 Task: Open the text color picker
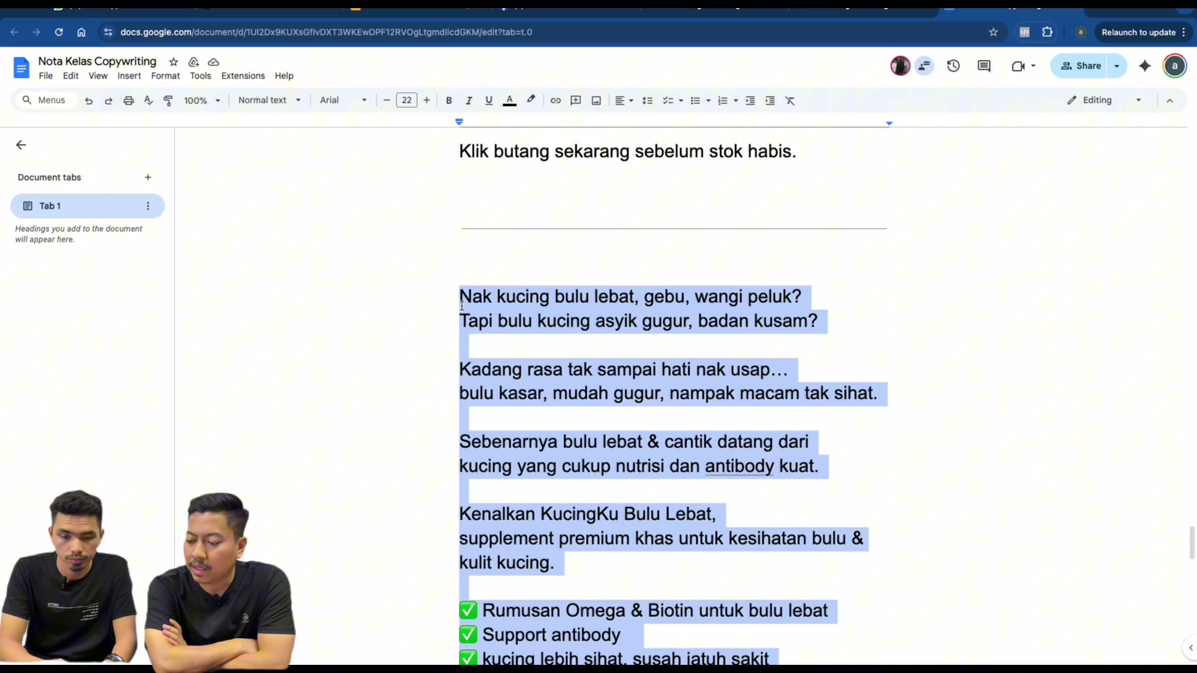click(x=509, y=100)
